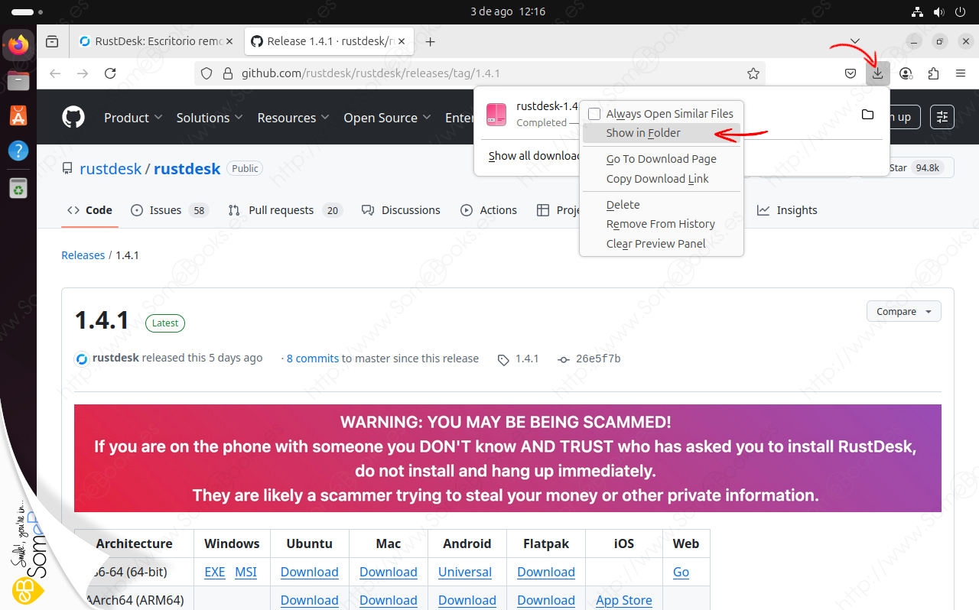Select Clear Preview Panel
Screen dimensions: 979x610
click(662, 244)
